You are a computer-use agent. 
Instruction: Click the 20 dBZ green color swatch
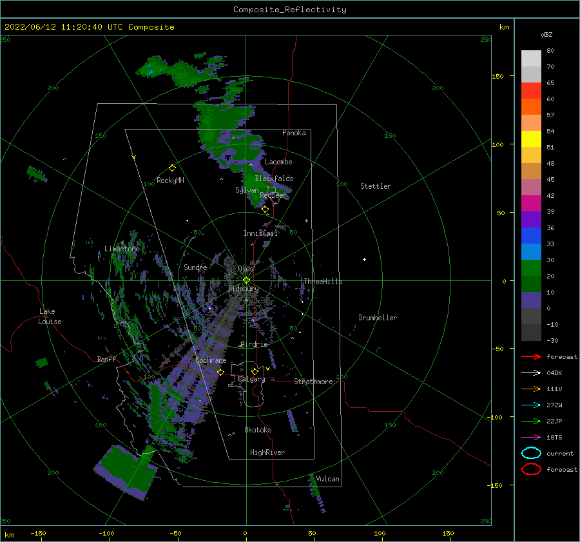(531, 268)
